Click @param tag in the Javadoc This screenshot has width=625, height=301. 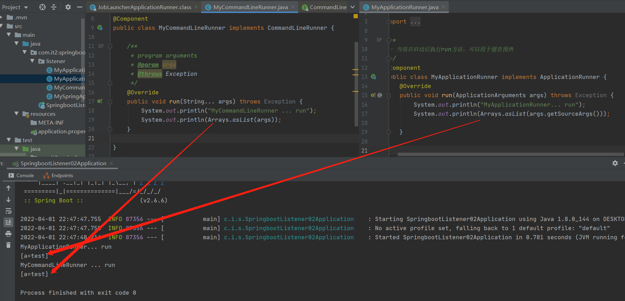click(x=148, y=65)
